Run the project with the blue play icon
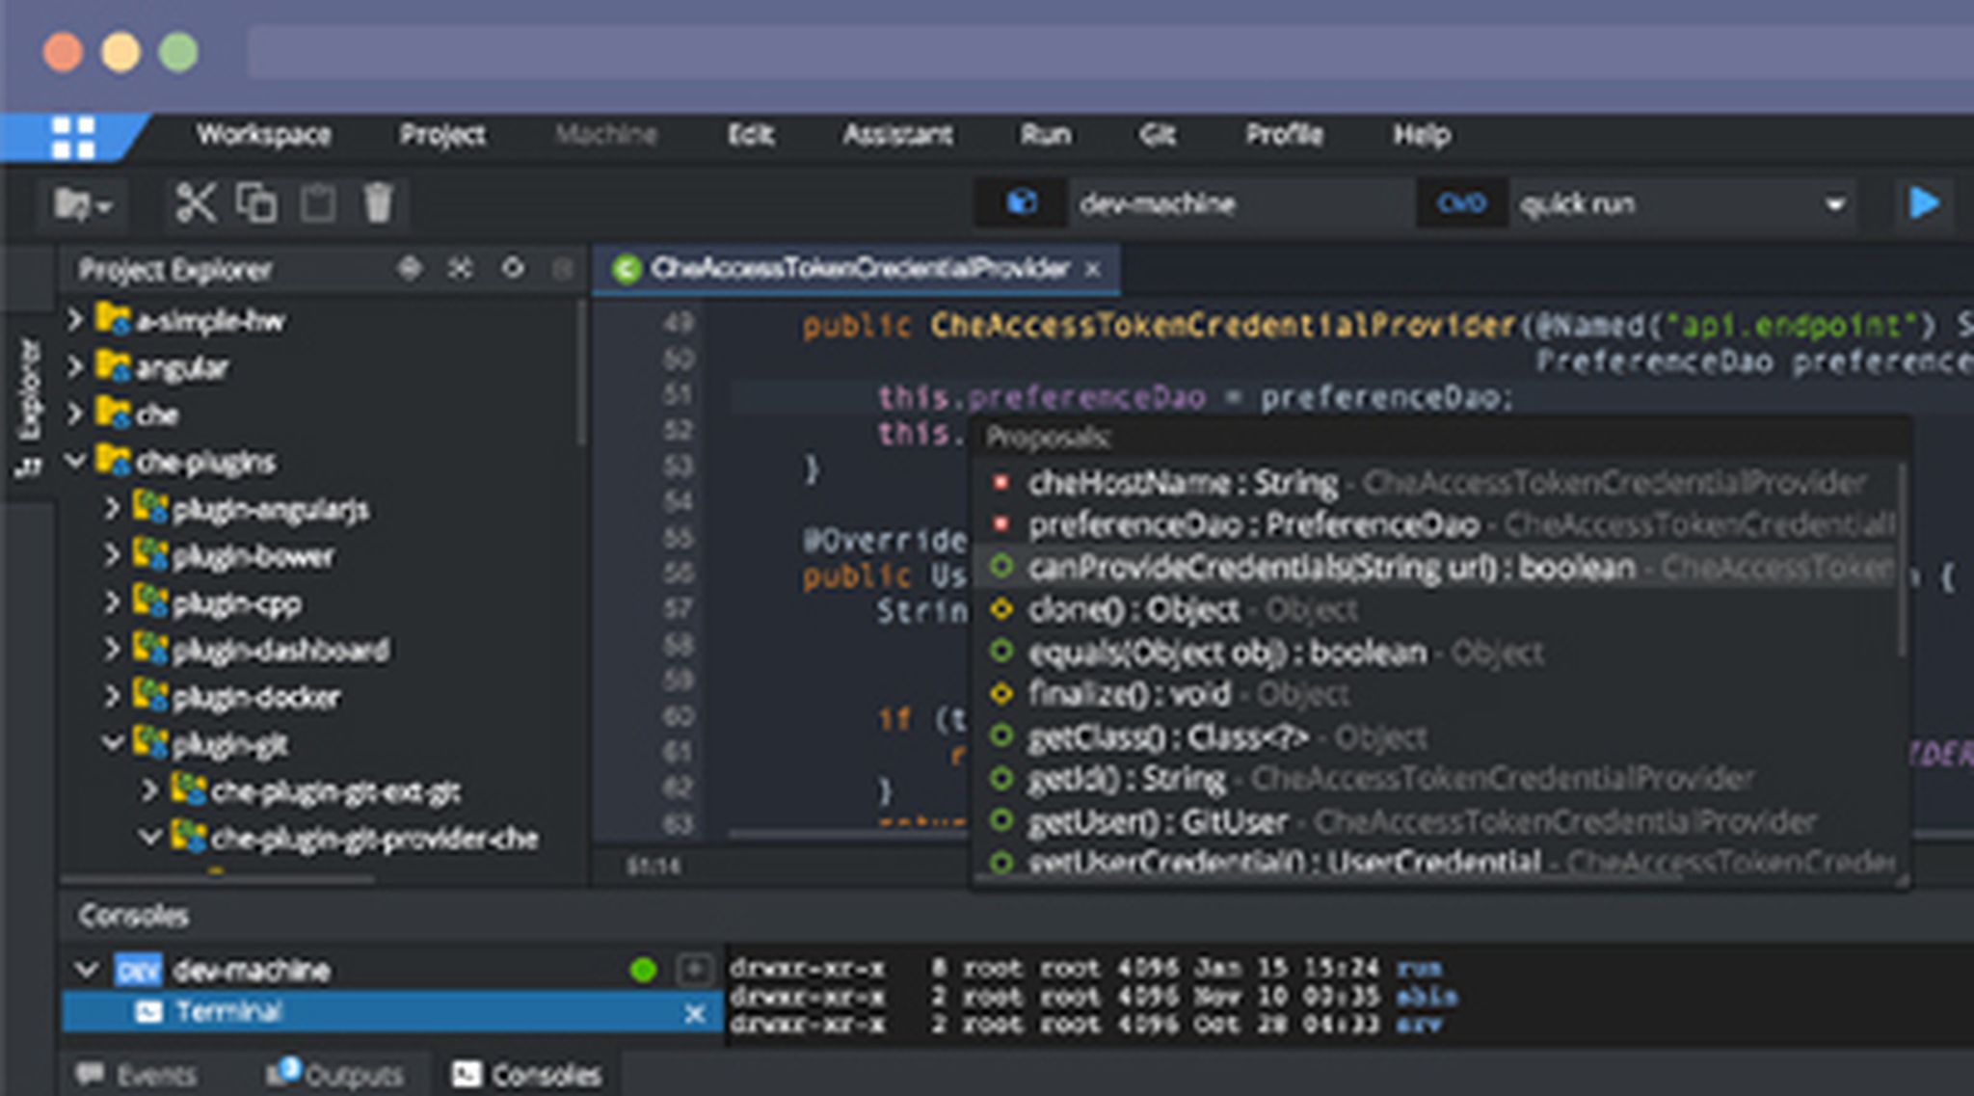1974x1096 pixels. coord(1922,203)
